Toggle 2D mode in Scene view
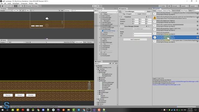Screen dimensions: 199x112 (15, 11)
